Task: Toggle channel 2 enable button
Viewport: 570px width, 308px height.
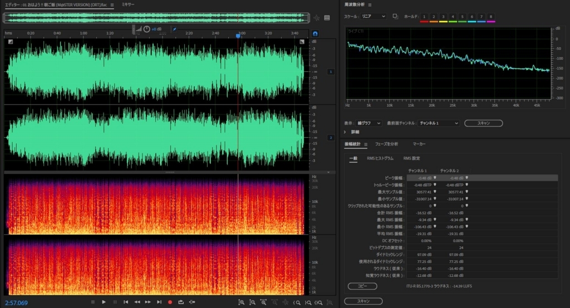Action: click(x=331, y=138)
